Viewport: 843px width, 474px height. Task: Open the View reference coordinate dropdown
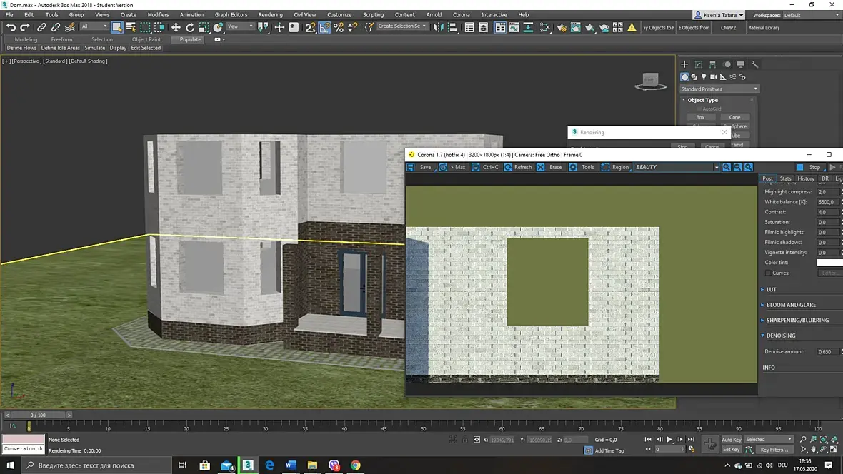click(x=240, y=26)
